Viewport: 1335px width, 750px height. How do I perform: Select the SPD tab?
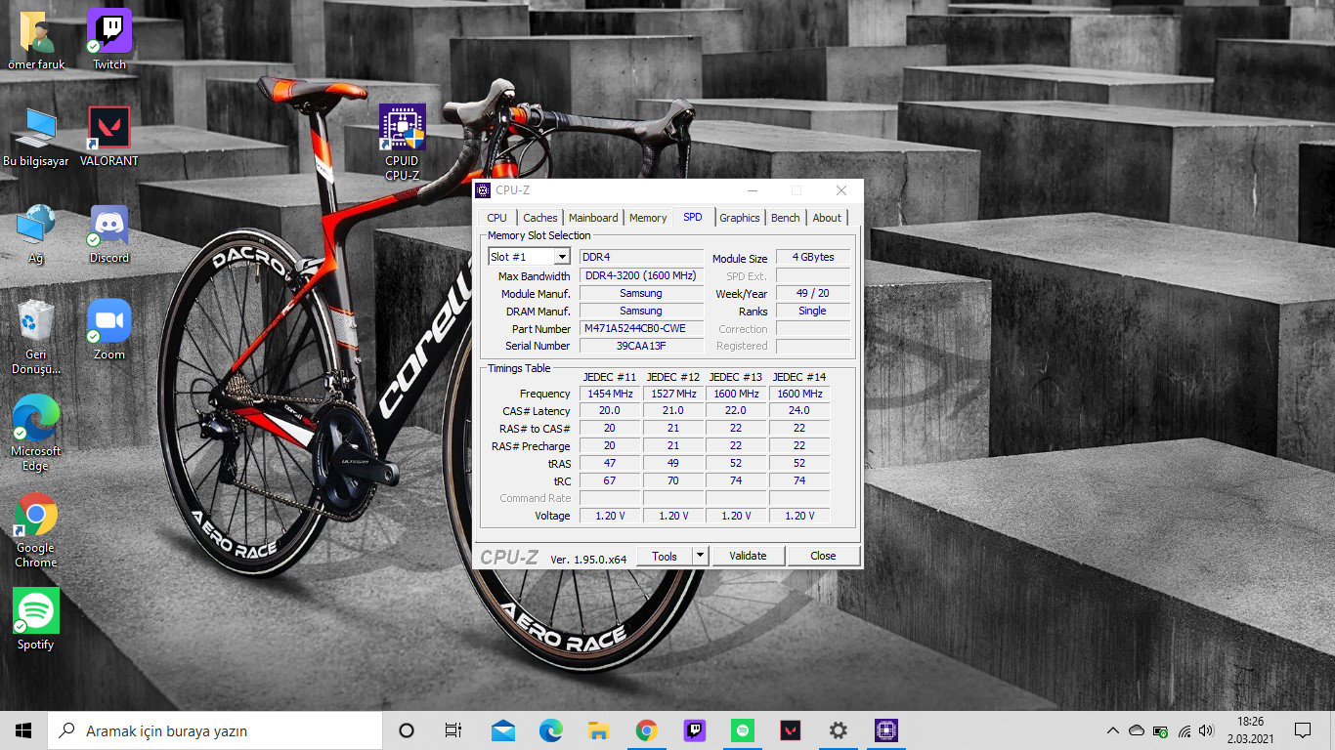pyautogui.click(x=693, y=217)
